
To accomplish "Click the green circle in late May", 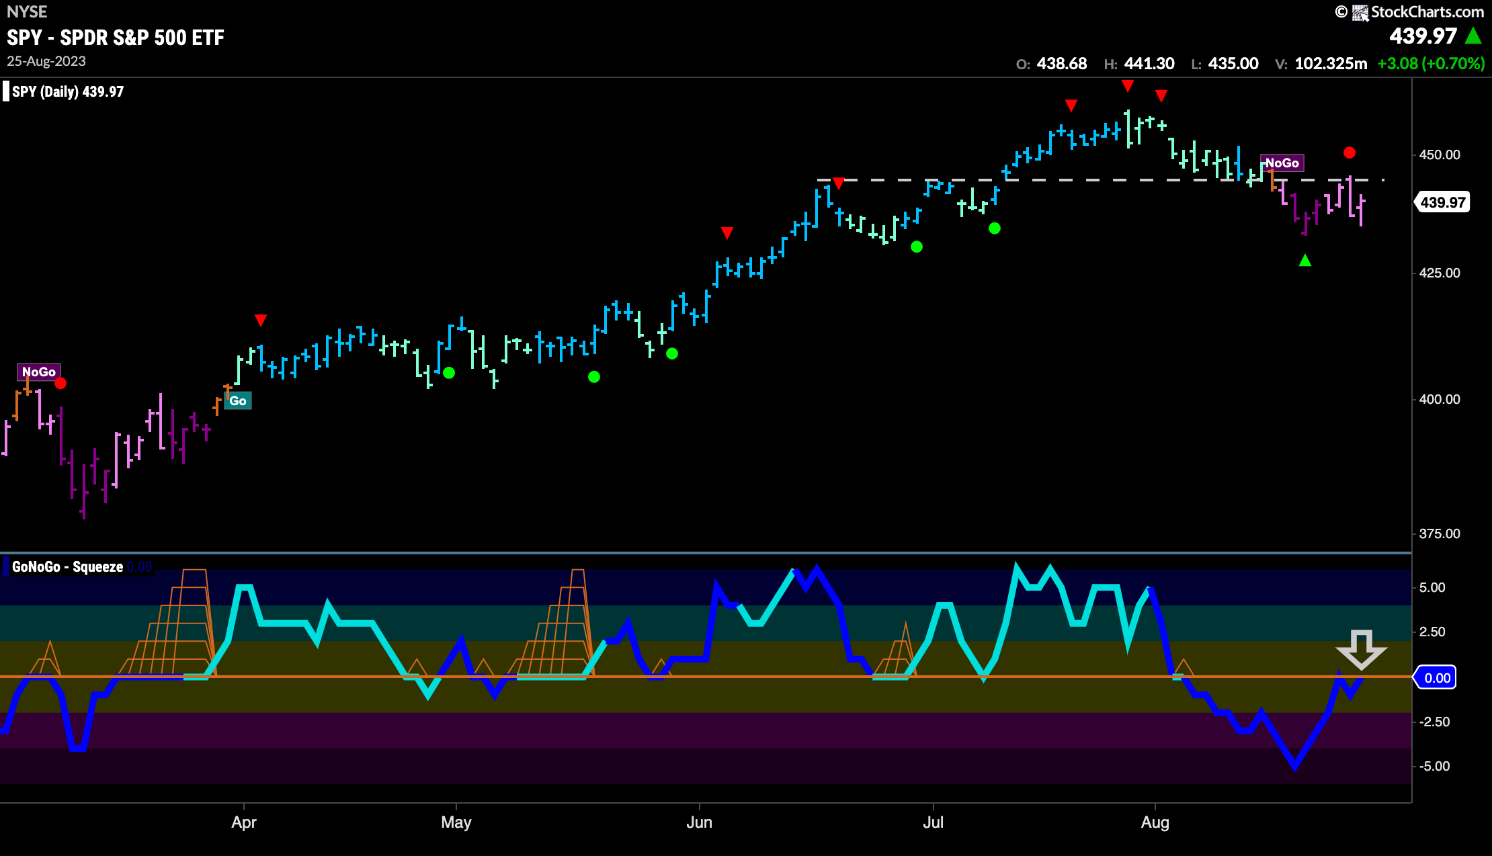I will click(672, 353).
